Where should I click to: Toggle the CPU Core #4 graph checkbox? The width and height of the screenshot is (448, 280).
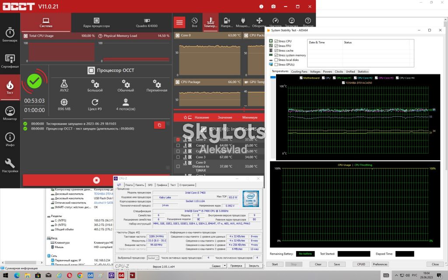coord(397,78)
